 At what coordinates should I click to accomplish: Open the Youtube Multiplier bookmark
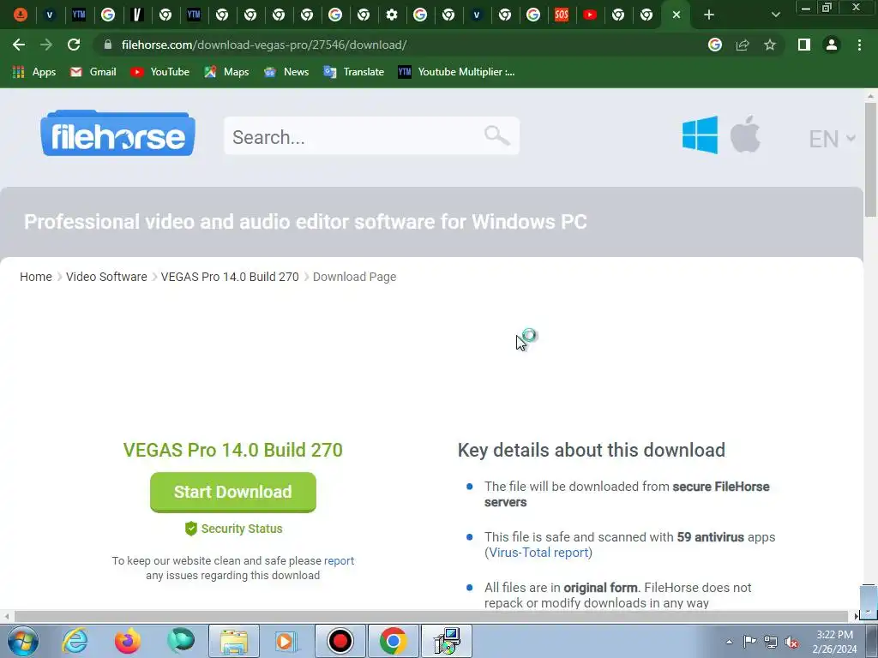456,72
